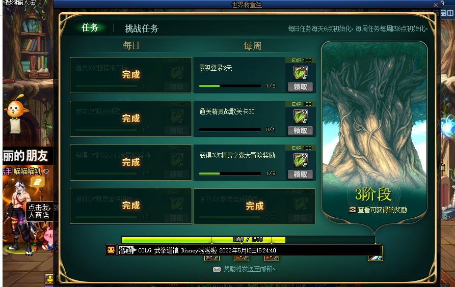This screenshot has height=287, width=455.
Task: Claim 领取 for 获得3次精灵之森大冒险奖励
Action: click(300, 174)
